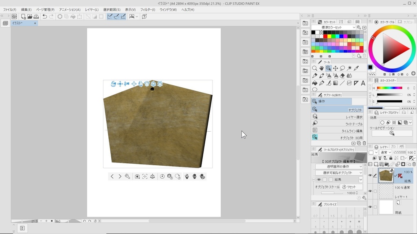
Task: Select the Hand move tool
Action: coord(321,68)
